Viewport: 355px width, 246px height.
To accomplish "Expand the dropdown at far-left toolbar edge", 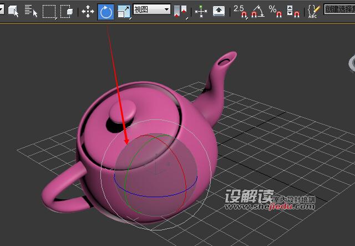I will 2,9.
